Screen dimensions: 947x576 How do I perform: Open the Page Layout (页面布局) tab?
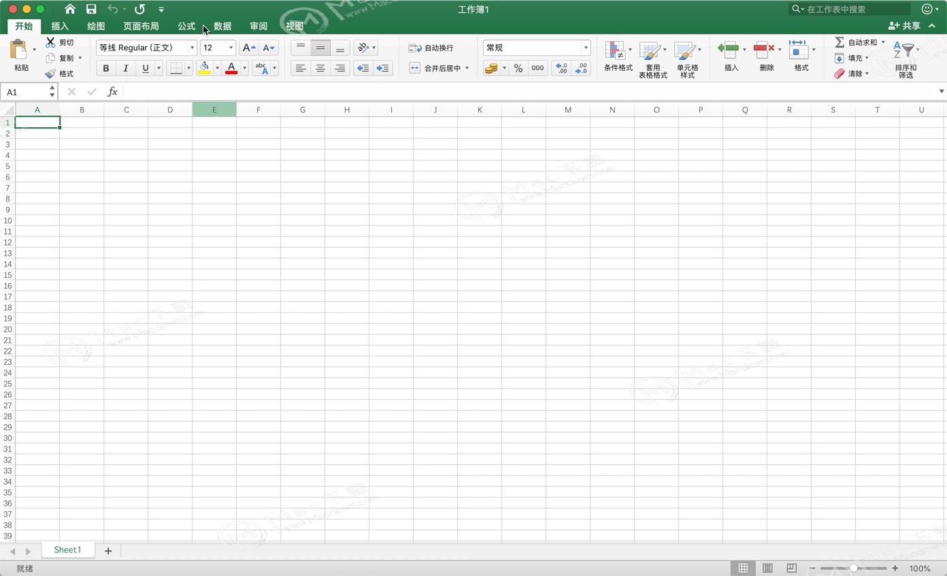[141, 26]
